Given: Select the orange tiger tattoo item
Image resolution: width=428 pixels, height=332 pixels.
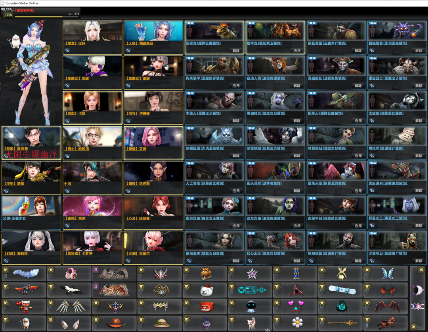Looking at the screenshot, I should click(x=114, y=290).
